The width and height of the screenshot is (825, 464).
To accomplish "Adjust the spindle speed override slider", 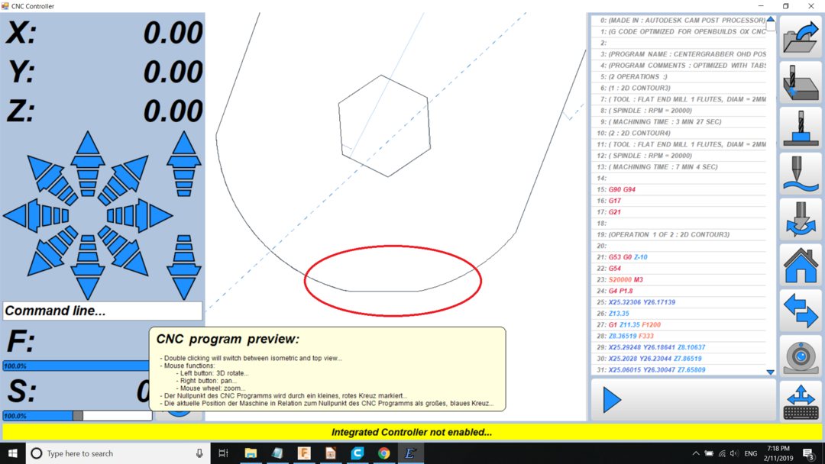I will [x=78, y=416].
